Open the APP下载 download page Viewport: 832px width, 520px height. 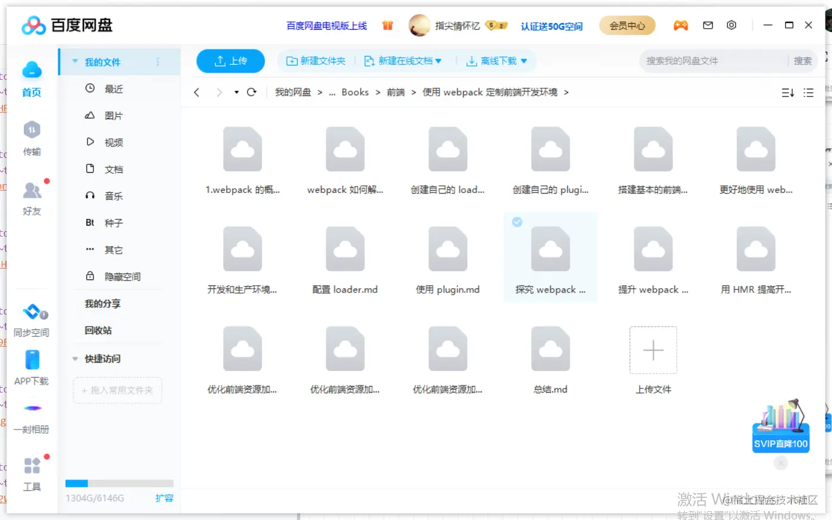(x=32, y=368)
